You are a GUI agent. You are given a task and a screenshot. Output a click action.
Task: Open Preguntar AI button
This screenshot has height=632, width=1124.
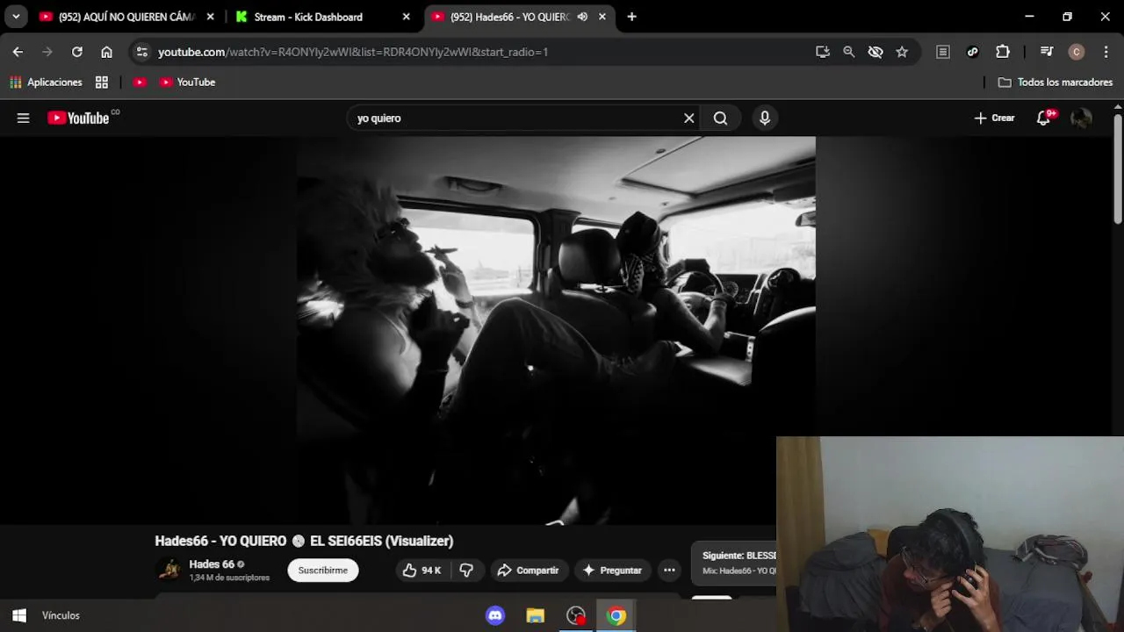pyautogui.click(x=612, y=571)
